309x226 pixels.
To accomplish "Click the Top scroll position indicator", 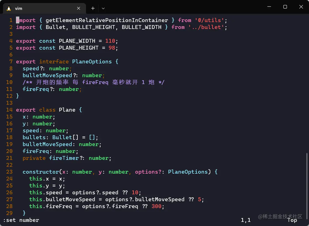I will tap(292, 220).
